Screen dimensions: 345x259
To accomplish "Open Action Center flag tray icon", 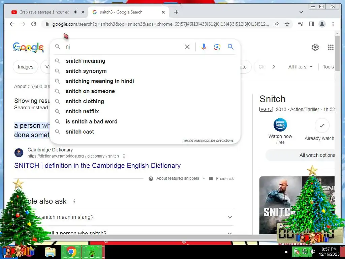I will click(x=297, y=252).
